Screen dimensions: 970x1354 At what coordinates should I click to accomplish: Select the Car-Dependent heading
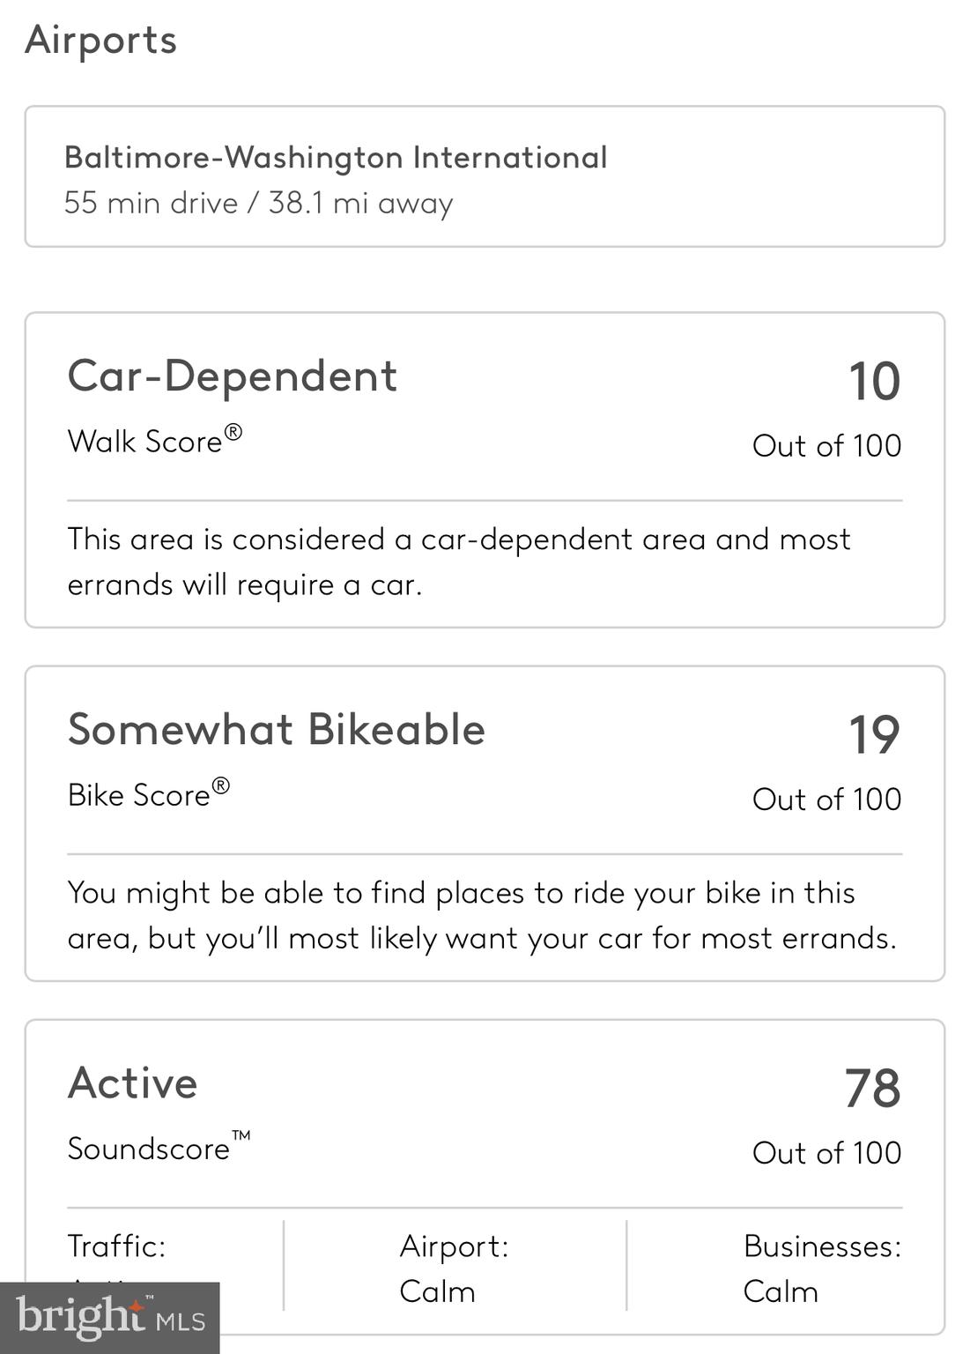[233, 376]
